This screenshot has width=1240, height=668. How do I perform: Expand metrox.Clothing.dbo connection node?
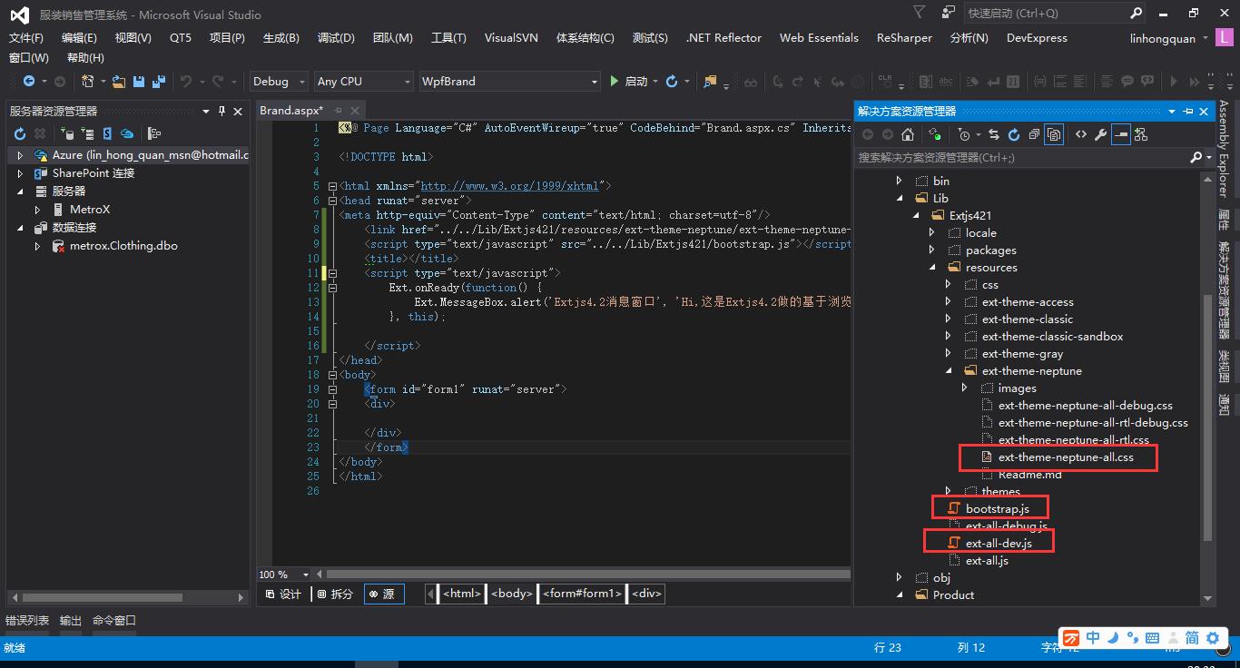coord(37,246)
